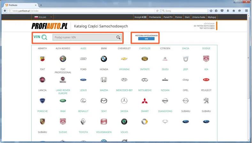Choose the Lancia shield logo
Image resolution: width=252 pixels, height=143 pixels.
pos(42,101)
